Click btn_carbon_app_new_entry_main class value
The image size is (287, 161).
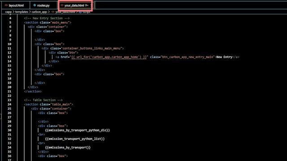point(187,57)
